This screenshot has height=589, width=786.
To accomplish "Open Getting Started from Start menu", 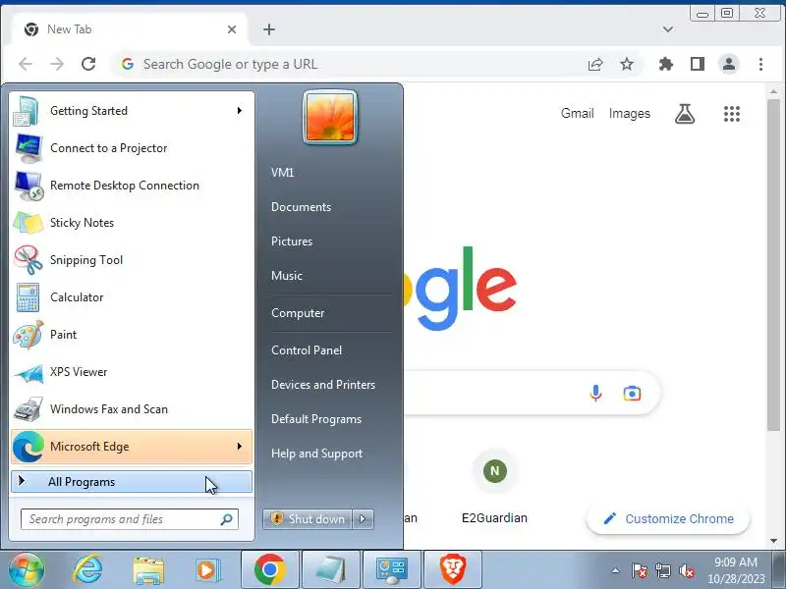I will 132,111.
